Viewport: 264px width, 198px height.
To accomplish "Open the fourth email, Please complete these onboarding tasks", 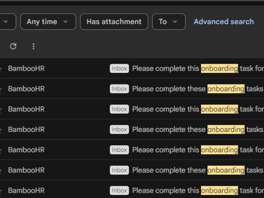I will point(132,129).
